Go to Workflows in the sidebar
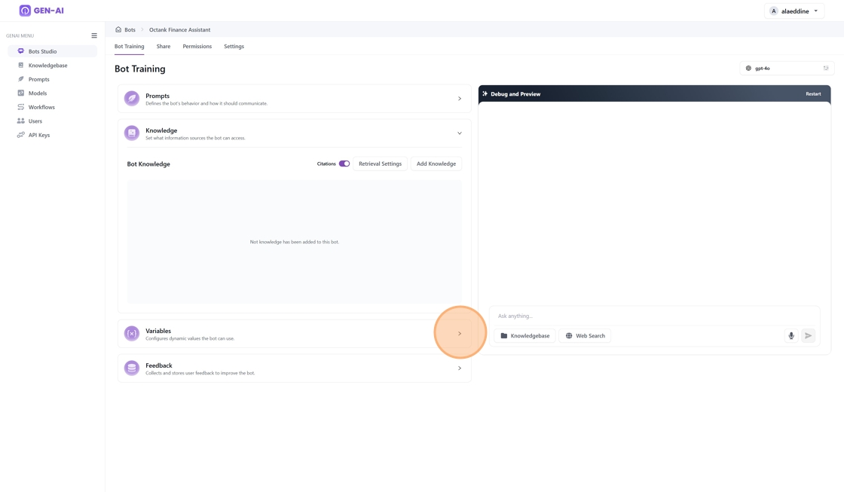The height and width of the screenshot is (492, 844). (x=41, y=107)
